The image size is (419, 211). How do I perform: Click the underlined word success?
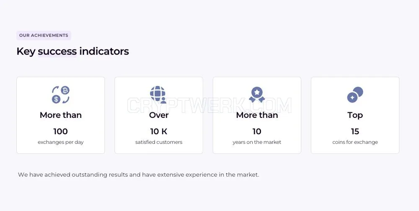[x=57, y=51]
